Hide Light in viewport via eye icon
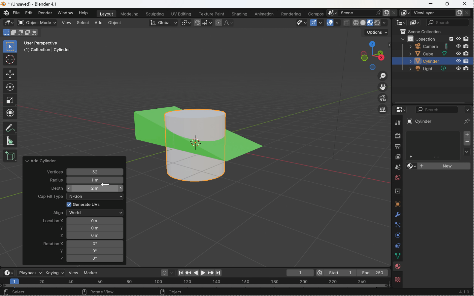 [458, 68]
